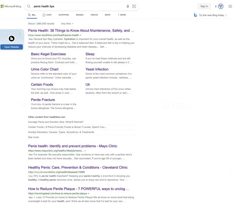Image resolution: width=234 pixels, height=207 pixels.
Task: Expand the side card arrow icon
Action: pyautogui.click(x=20, y=33)
